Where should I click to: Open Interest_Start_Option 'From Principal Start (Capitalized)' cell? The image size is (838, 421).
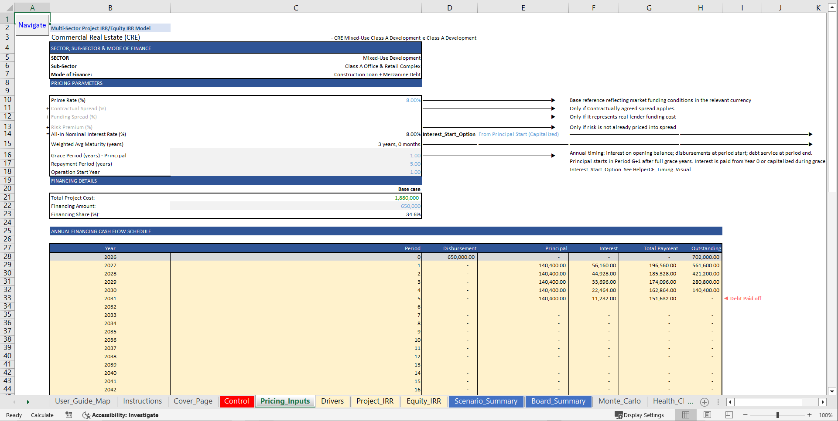point(518,134)
